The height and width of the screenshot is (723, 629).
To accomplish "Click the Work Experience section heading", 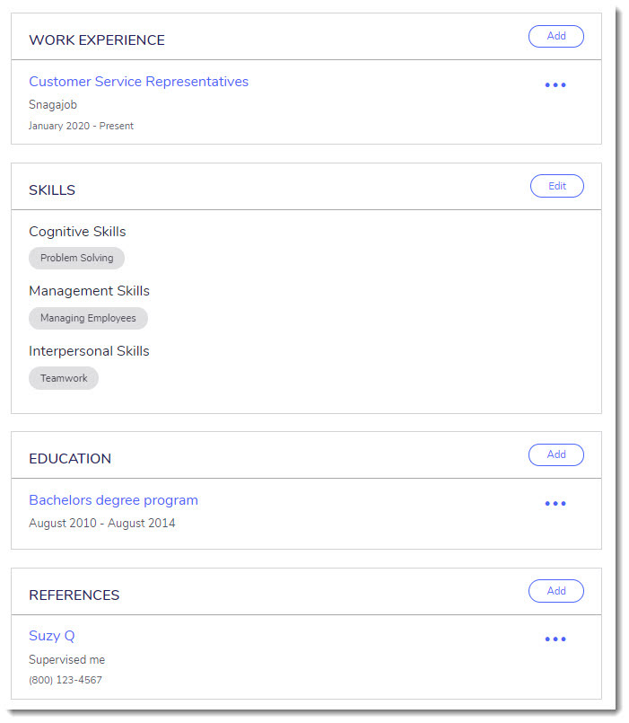I will tap(97, 40).
